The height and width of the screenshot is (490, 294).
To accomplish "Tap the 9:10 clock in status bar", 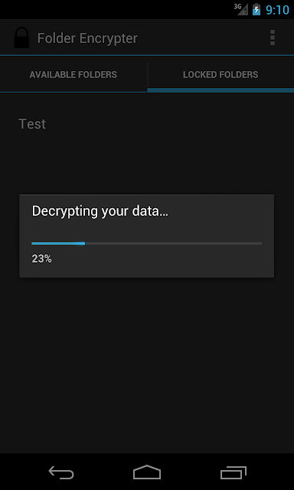I will click(x=277, y=10).
